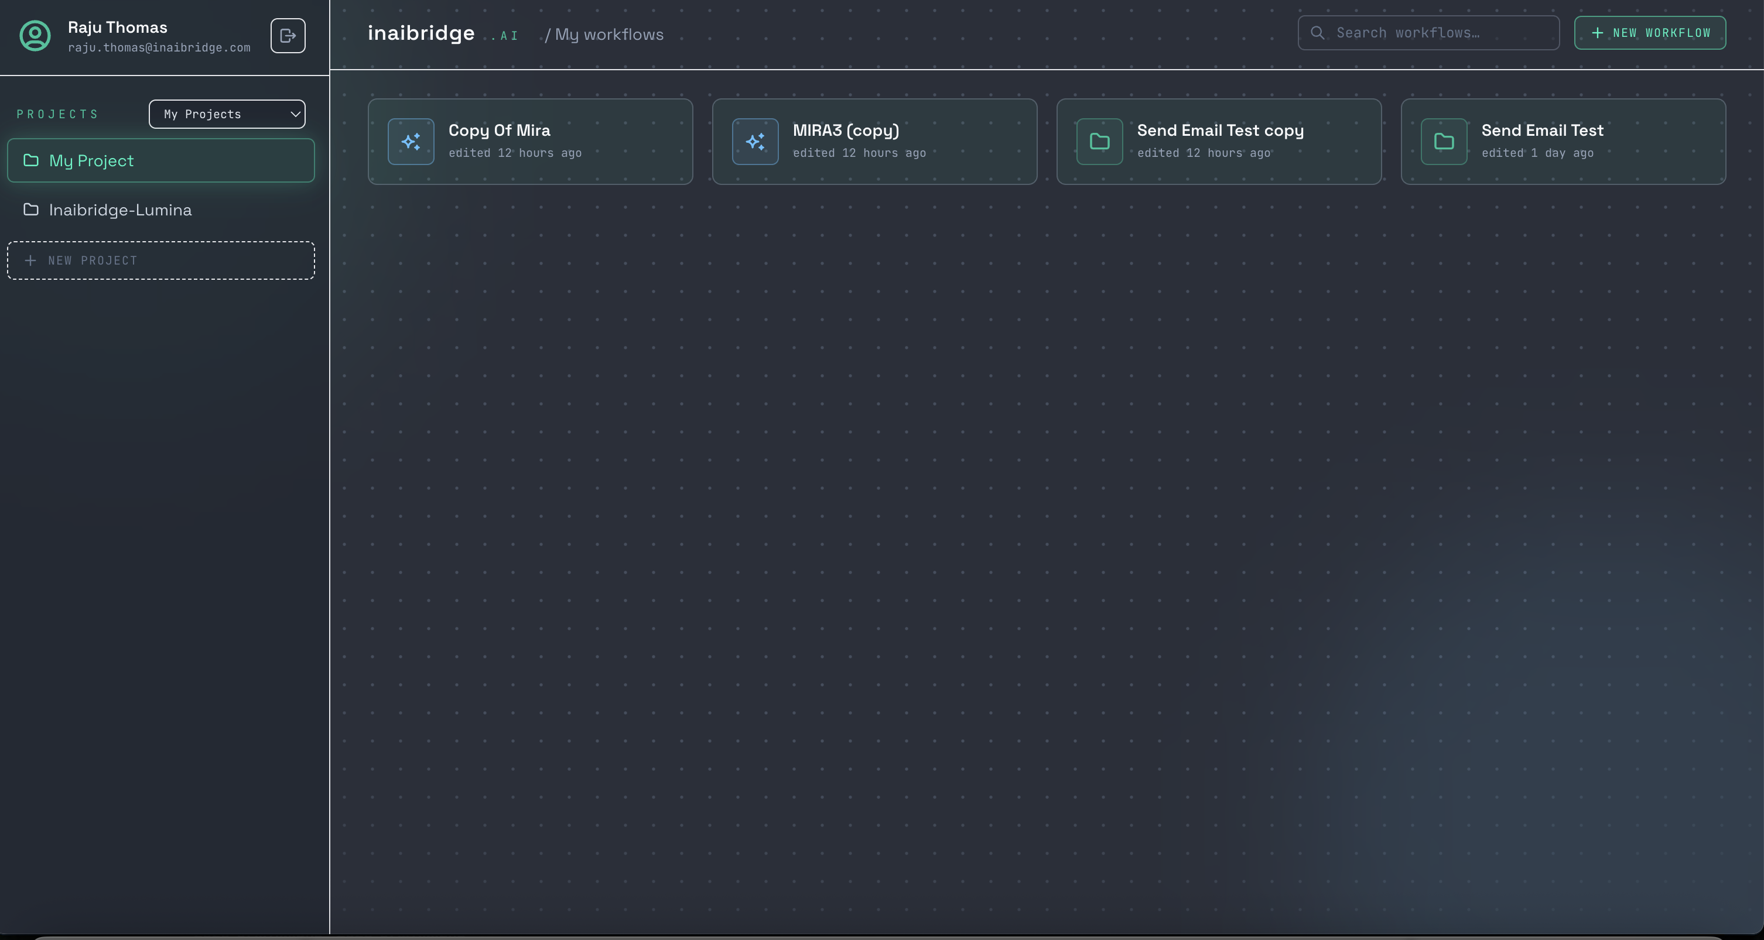Open the Send Email Test copy workflow
Viewport: 1764px width, 940px height.
coord(1219,142)
